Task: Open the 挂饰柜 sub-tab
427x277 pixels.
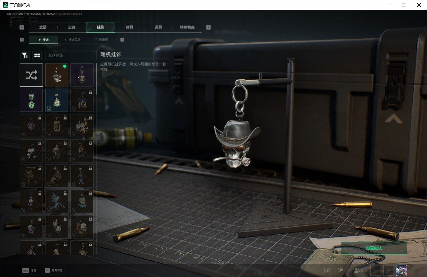Action: click(101, 40)
